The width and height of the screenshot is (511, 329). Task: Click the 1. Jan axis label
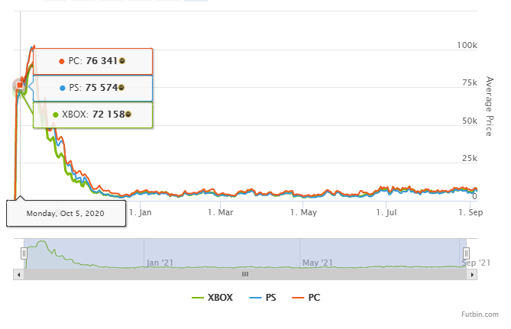pyautogui.click(x=141, y=212)
